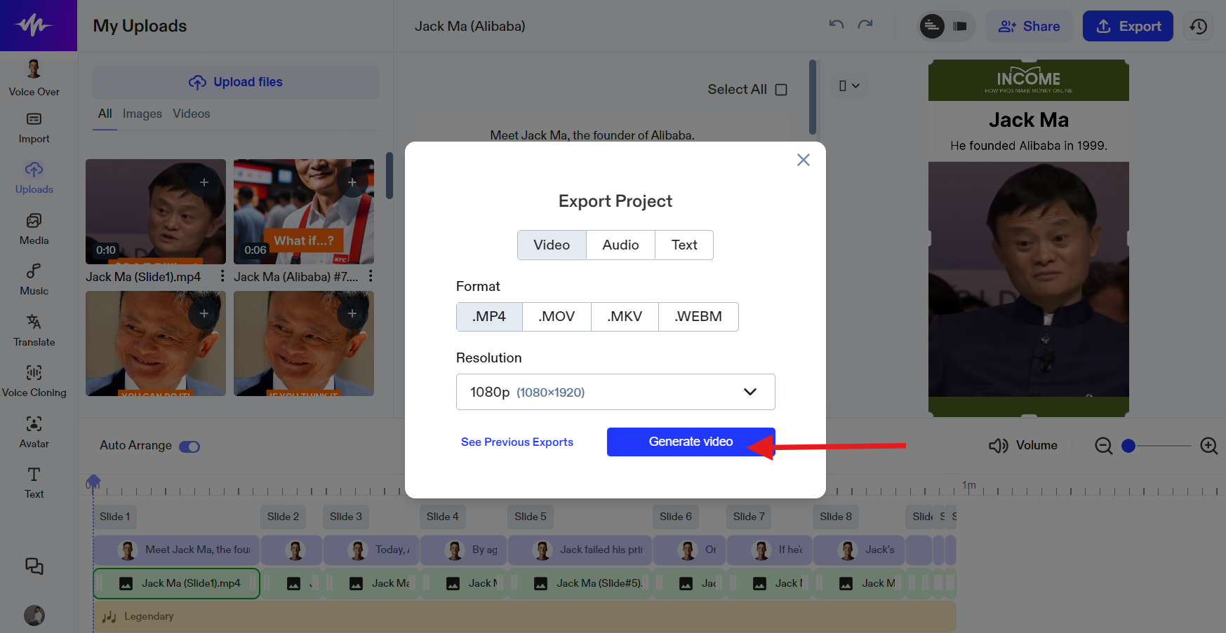Open version history clock icon
The image size is (1226, 633).
click(1199, 27)
